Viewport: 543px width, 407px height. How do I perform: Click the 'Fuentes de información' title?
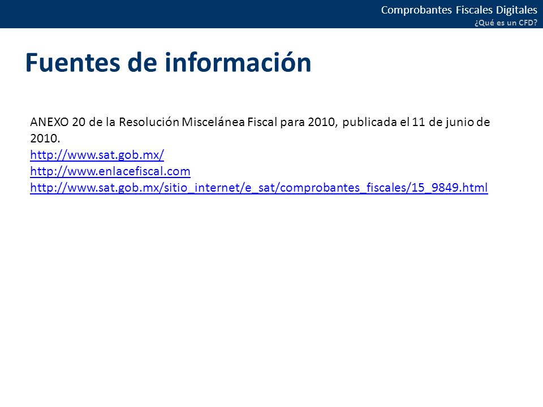click(x=169, y=63)
